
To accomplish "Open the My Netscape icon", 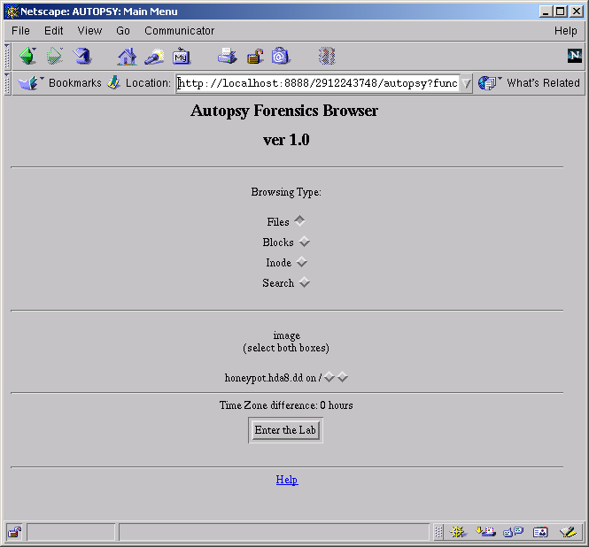I will [182, 57].
